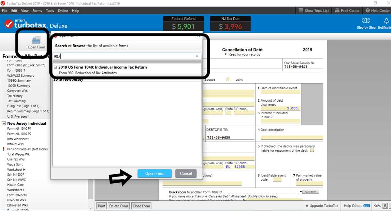
Task: Click the QuickZoom button
Action: (x=311, y=192)
